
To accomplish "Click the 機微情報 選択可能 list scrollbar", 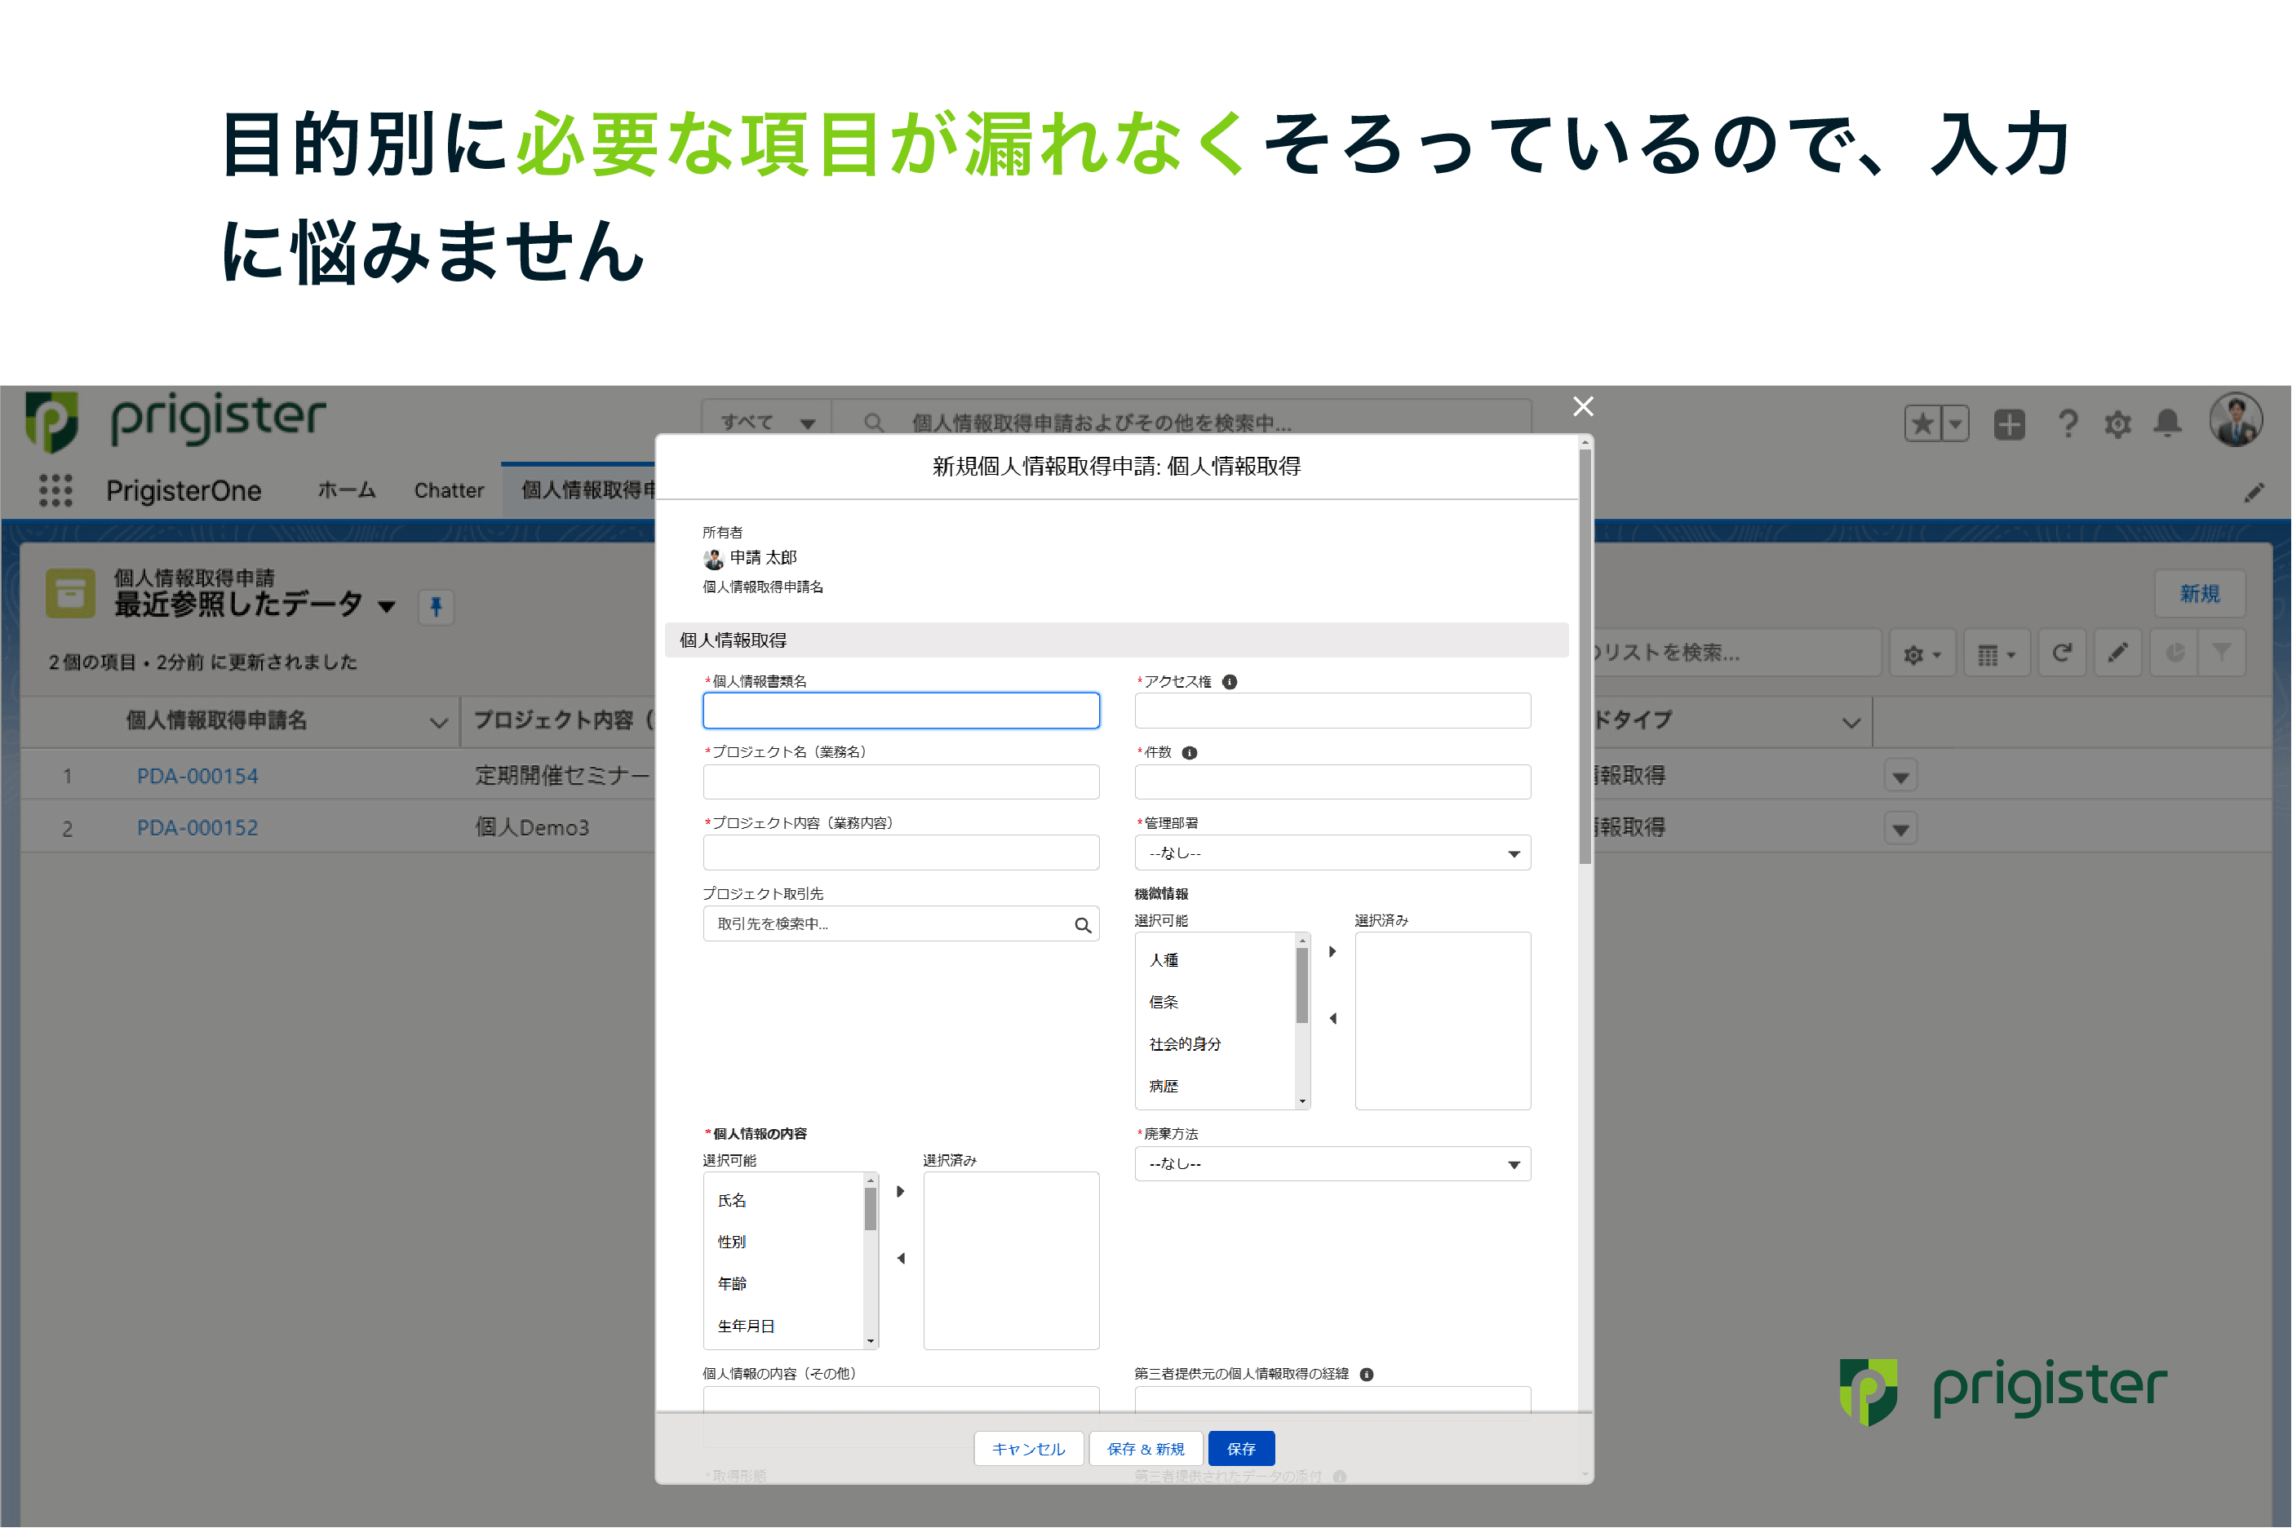I will pos(1302,986).
